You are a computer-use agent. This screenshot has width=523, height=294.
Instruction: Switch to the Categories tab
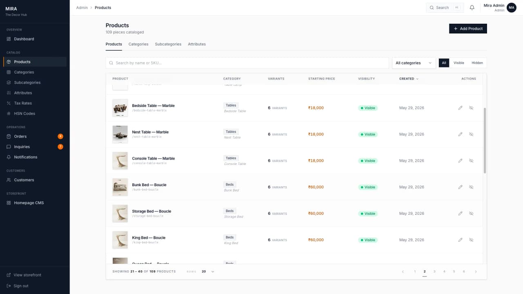[x=139, y=44]
